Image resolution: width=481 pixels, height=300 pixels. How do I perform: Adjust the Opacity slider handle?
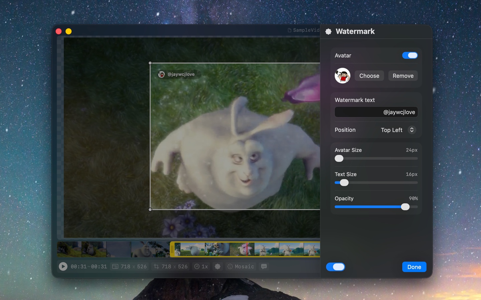(x=405, y=207)
